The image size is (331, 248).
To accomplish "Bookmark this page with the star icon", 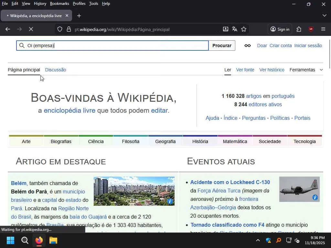I will tap(244, 29).
